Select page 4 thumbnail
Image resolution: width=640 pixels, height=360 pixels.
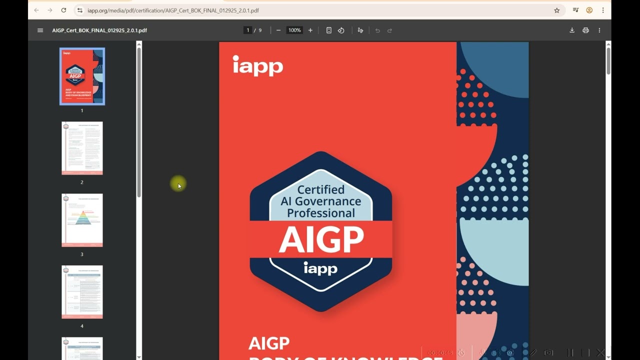tap(82, 292)
